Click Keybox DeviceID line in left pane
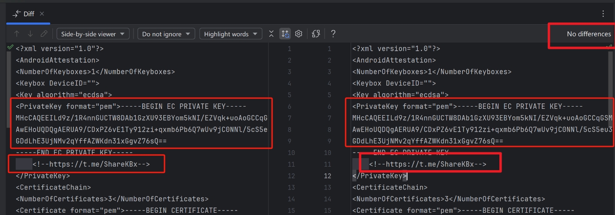This screenshot has height=215, width=615. click(x=57, y=83)
